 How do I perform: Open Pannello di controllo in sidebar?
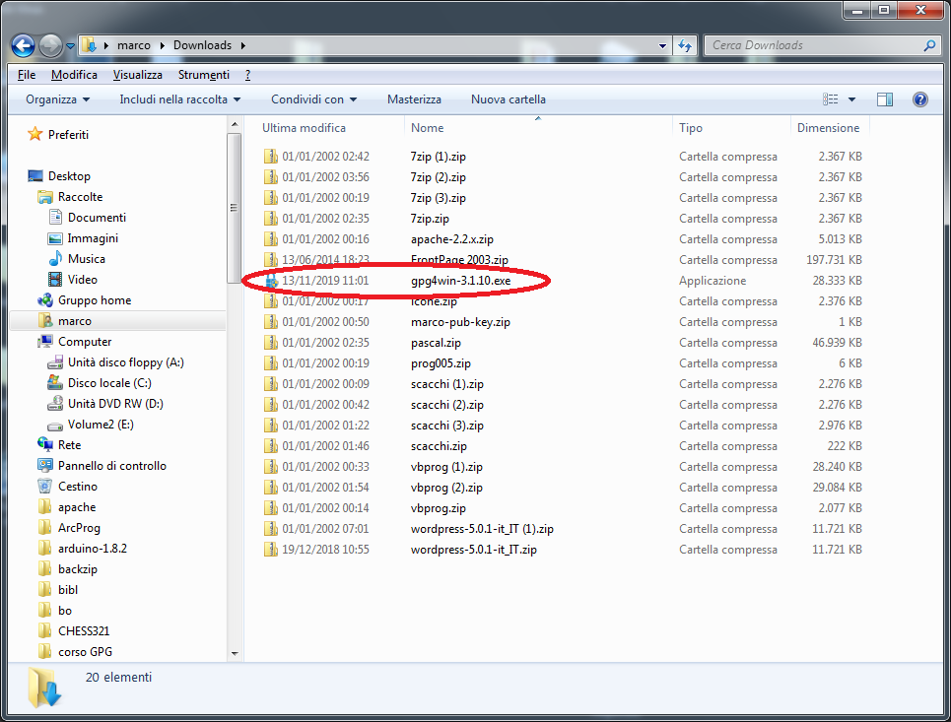[x=111, y=466]
